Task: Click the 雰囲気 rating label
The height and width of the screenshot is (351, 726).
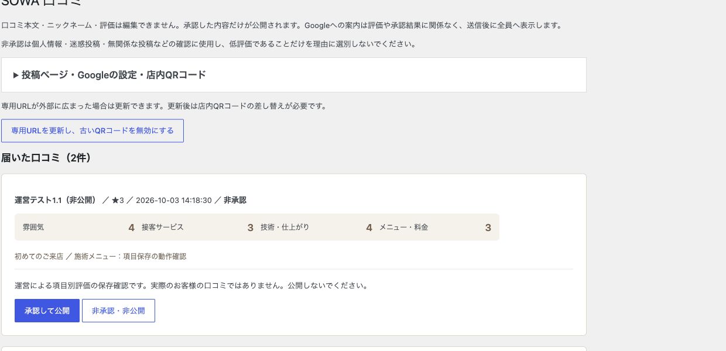Action: (x=33, y=227)
